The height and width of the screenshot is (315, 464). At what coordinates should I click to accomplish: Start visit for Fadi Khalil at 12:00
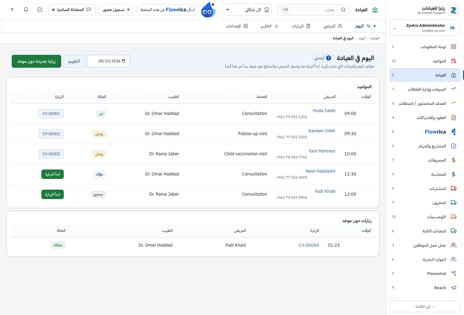coord(52,194)
